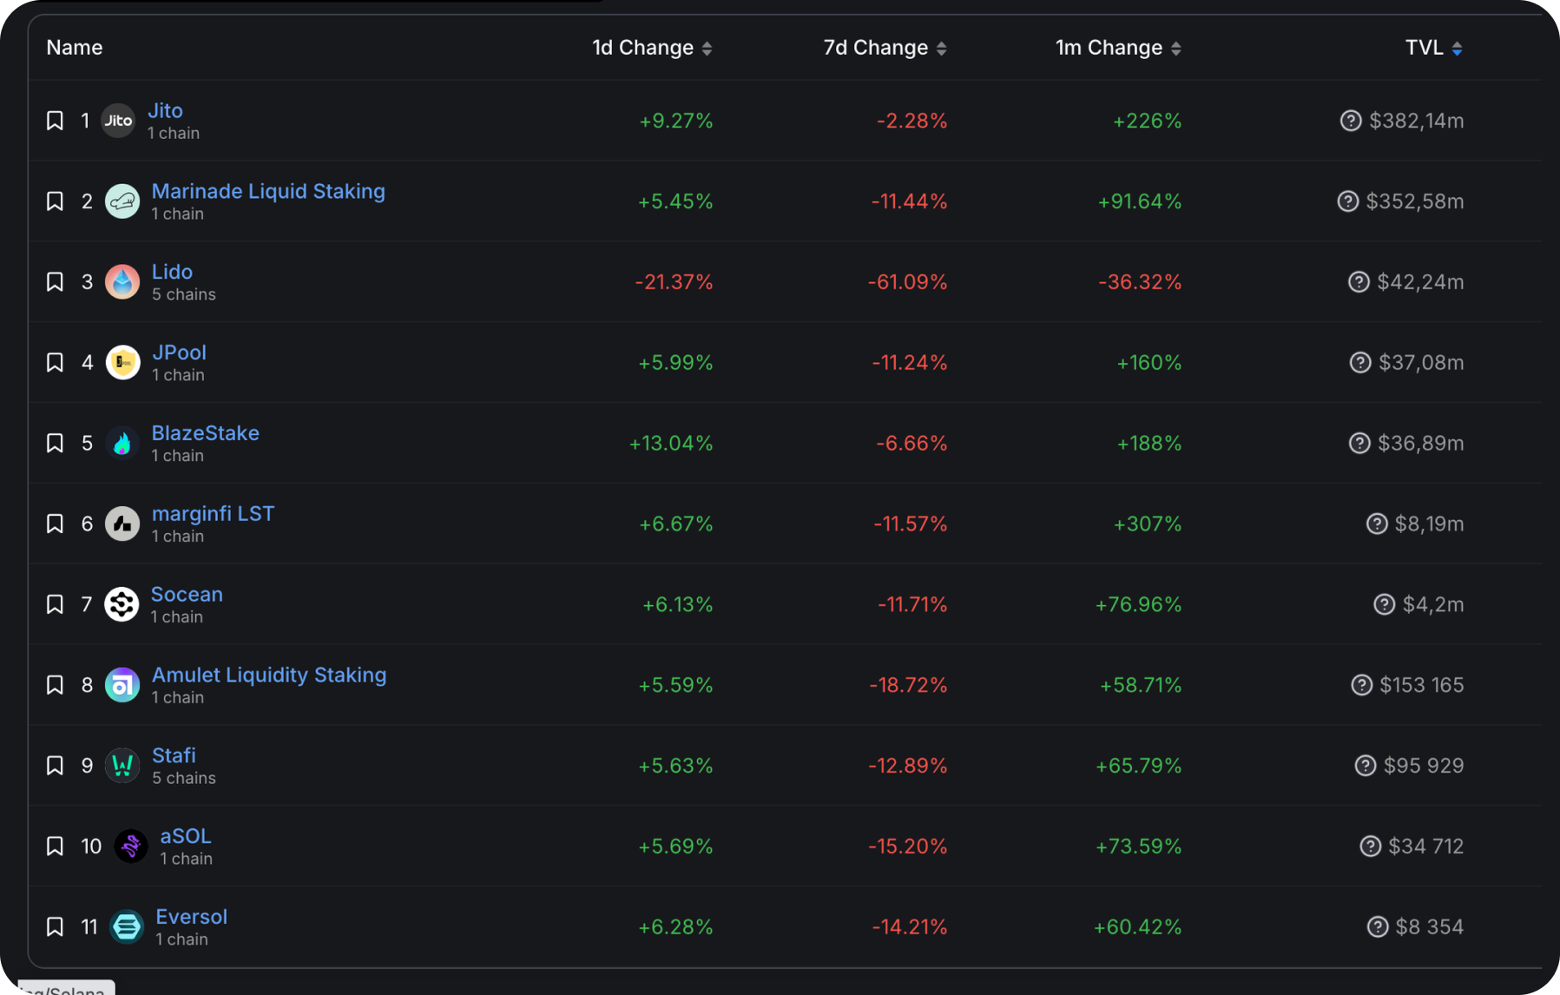Click the Marinade chef-hat logo
The image size is (1560, 995).
click(122, 201)
